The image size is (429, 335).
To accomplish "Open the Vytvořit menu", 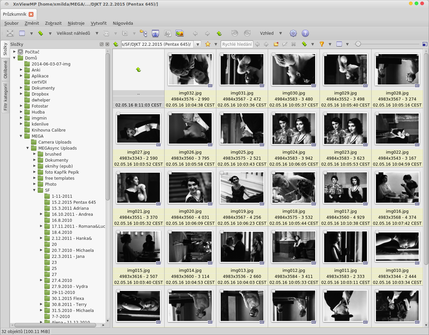I will click(x=99, y=23).
